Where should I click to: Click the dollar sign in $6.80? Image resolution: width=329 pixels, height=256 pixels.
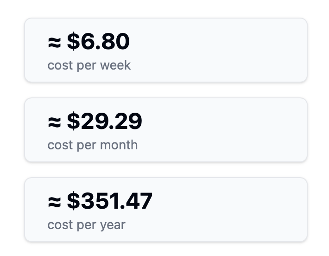pyautogui.click(x=73, y=42)
